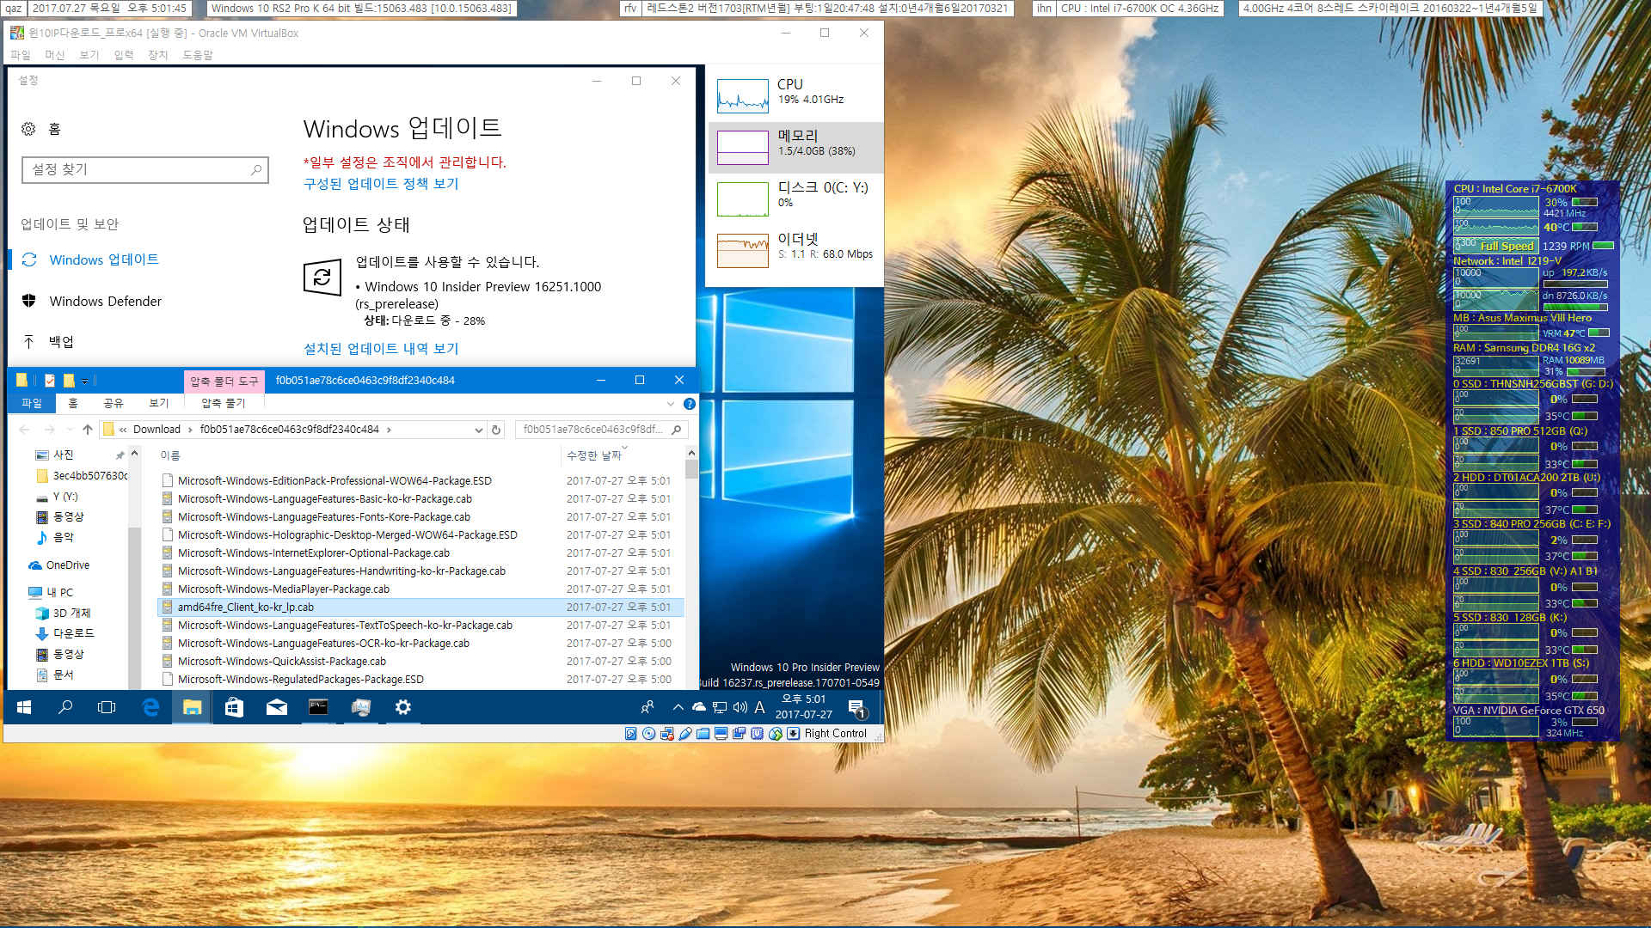
Task: Sort by 수정한 날짜 column header
Action: pos(593,455)
